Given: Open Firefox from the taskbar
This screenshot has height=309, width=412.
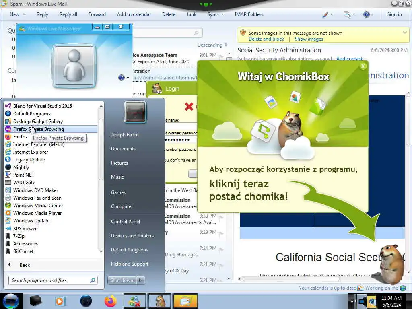Looking at the screenshot, I should [x=110, y=301].
